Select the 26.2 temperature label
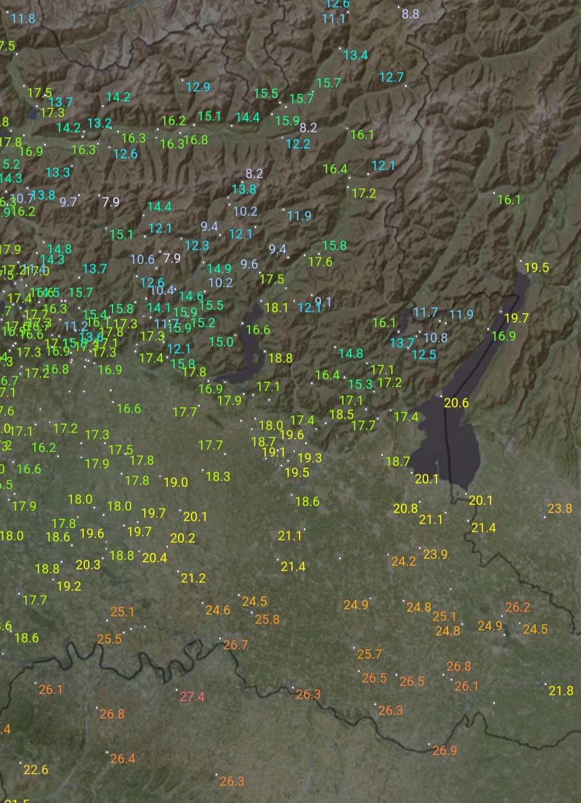The image size is (581, 803). (517, 607)
